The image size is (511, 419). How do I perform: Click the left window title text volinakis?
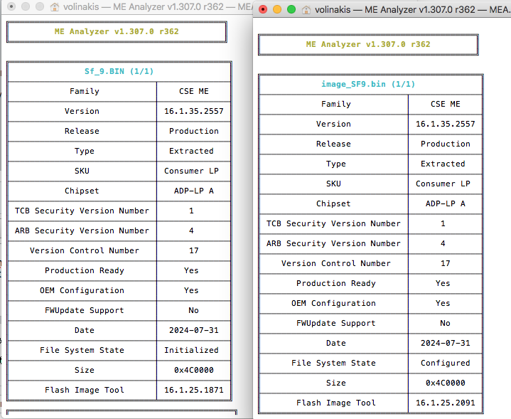[x=81, y=6]
